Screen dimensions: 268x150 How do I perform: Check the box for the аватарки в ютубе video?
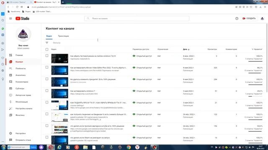click(47, 125)
